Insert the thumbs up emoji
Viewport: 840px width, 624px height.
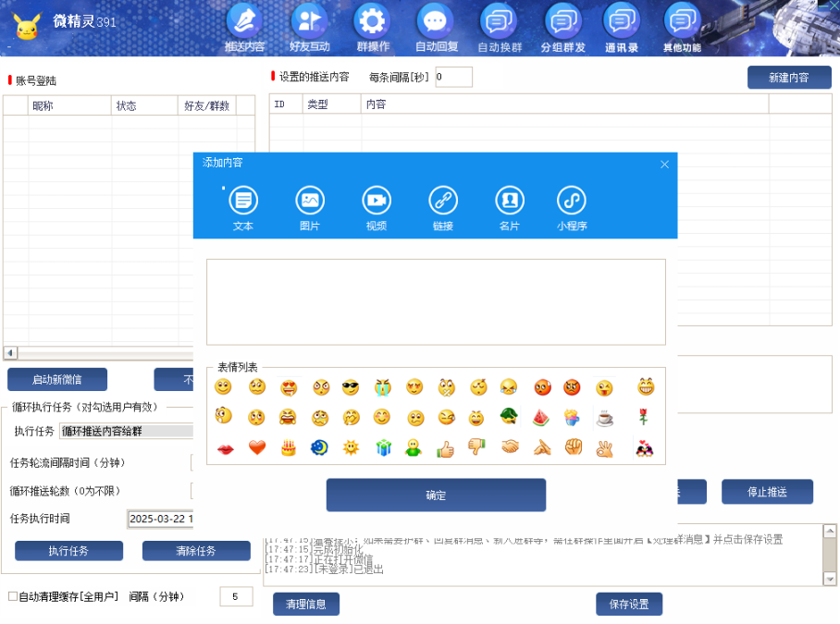(446, 448)
